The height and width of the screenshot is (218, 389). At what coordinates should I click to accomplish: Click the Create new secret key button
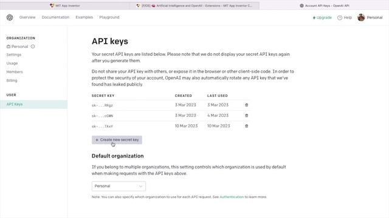[117, 140]
